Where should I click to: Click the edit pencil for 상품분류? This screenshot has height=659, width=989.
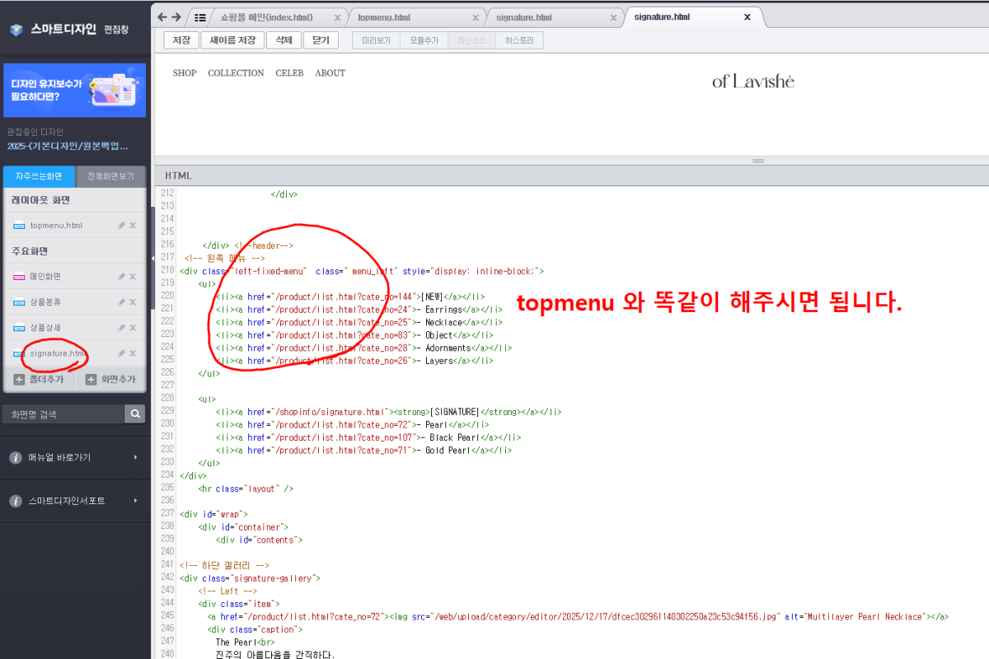pos(121,302)
